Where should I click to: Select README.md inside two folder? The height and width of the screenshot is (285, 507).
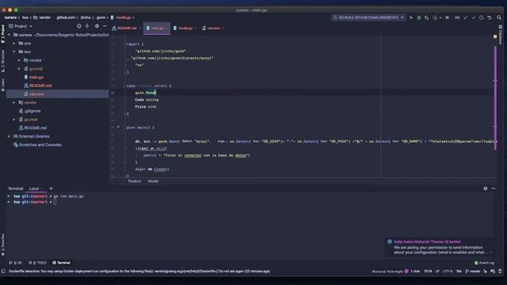tap(40, 85)
